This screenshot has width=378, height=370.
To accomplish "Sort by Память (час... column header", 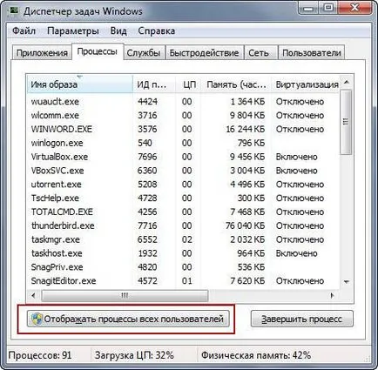I will click(x=236, y=84).
